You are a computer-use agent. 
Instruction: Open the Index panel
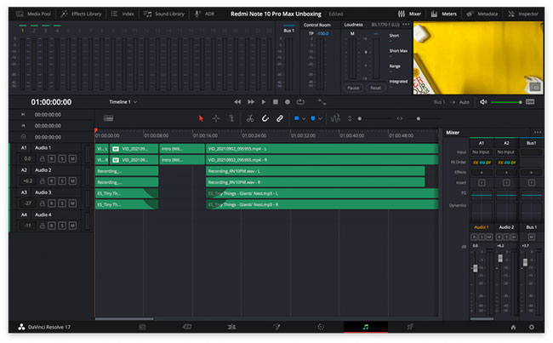(x=123, y=14)
